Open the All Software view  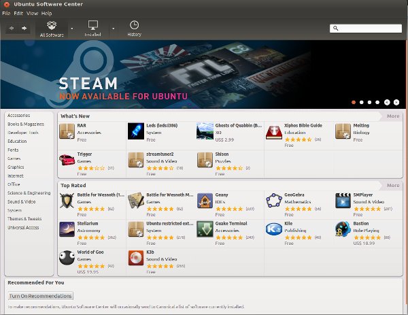(x=52, y=29)
